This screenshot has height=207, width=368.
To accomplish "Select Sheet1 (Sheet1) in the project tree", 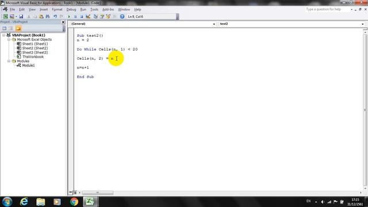I will tap(35, 44).
